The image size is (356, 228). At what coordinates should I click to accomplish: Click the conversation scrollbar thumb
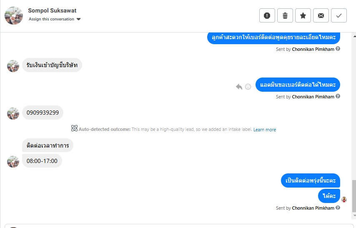tap(354, 196)
